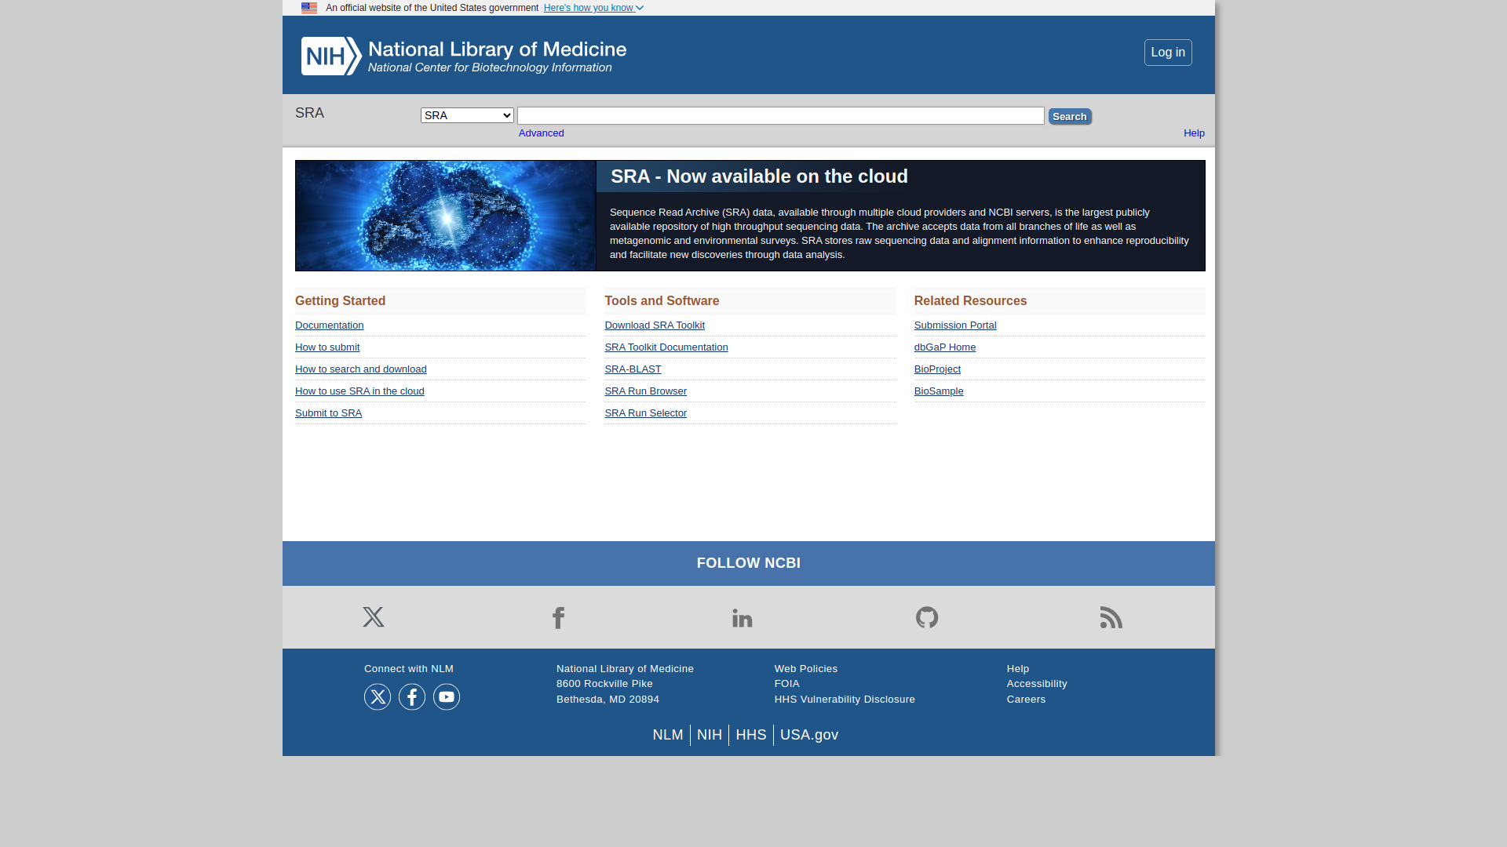Open the Advanced search link
1507x847 pixels.
[x=542, y=133]
